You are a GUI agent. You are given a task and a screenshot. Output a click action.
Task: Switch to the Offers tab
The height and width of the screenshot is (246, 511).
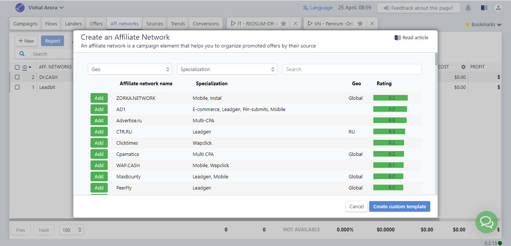[96, 24]
